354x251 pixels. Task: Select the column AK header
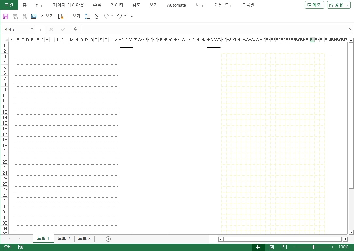click(191, 40)
